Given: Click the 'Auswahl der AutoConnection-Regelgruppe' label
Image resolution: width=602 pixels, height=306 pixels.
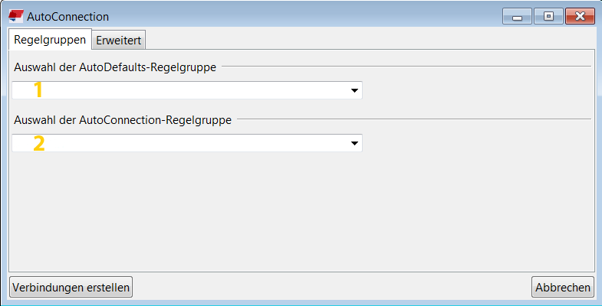Looking at the screenshot, I should (x=123, y=119).
